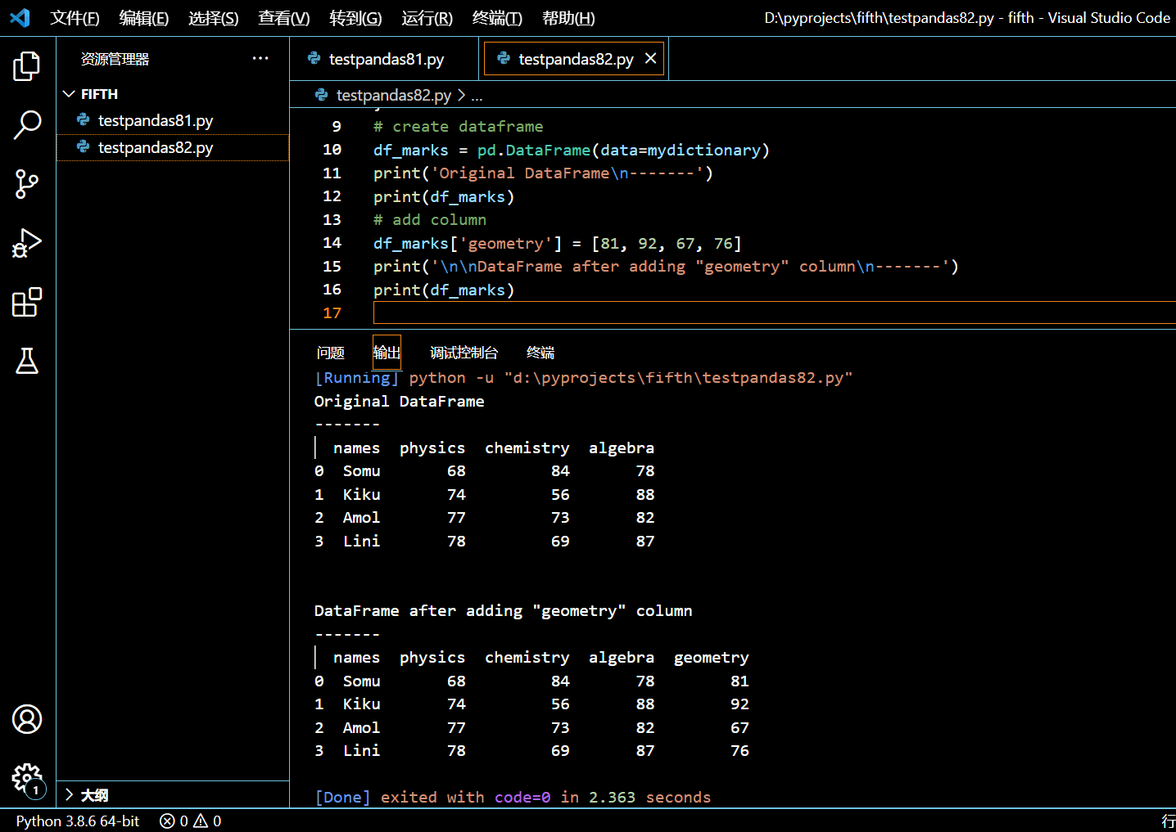Open the 选择(S) menu
This screenshot has height=832, width=1176.
coord(213,18)
